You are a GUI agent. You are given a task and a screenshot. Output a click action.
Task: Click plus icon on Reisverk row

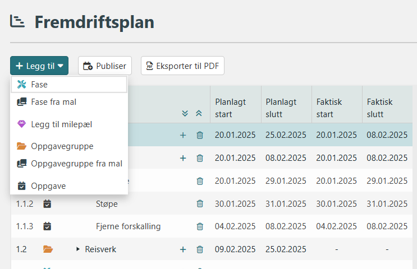[182, 249]
